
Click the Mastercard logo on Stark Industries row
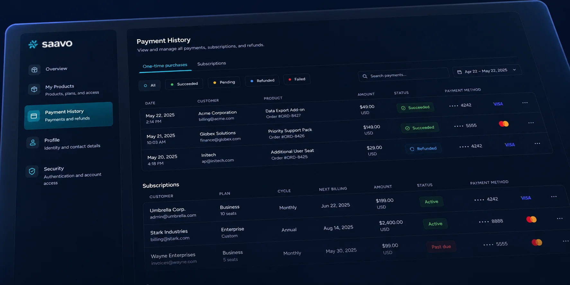[531, 219]
